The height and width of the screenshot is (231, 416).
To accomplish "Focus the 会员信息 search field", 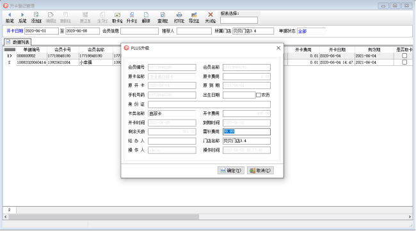I will coord(140,31).
